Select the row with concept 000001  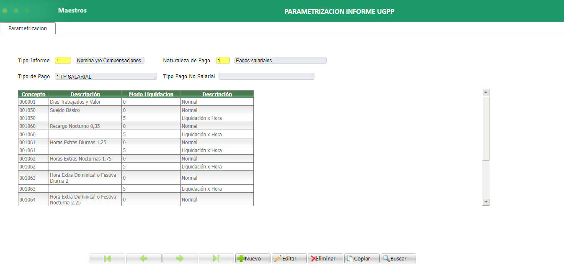click(136, 102)
